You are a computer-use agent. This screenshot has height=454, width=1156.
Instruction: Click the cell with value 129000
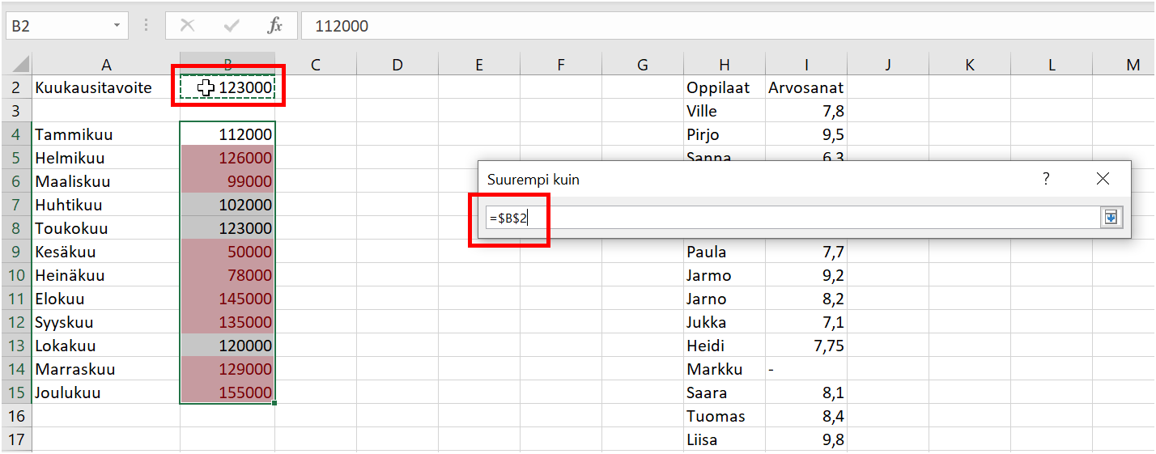tap(227, 369)
